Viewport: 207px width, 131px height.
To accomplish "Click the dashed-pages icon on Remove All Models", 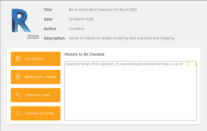I will coord(18,77).
